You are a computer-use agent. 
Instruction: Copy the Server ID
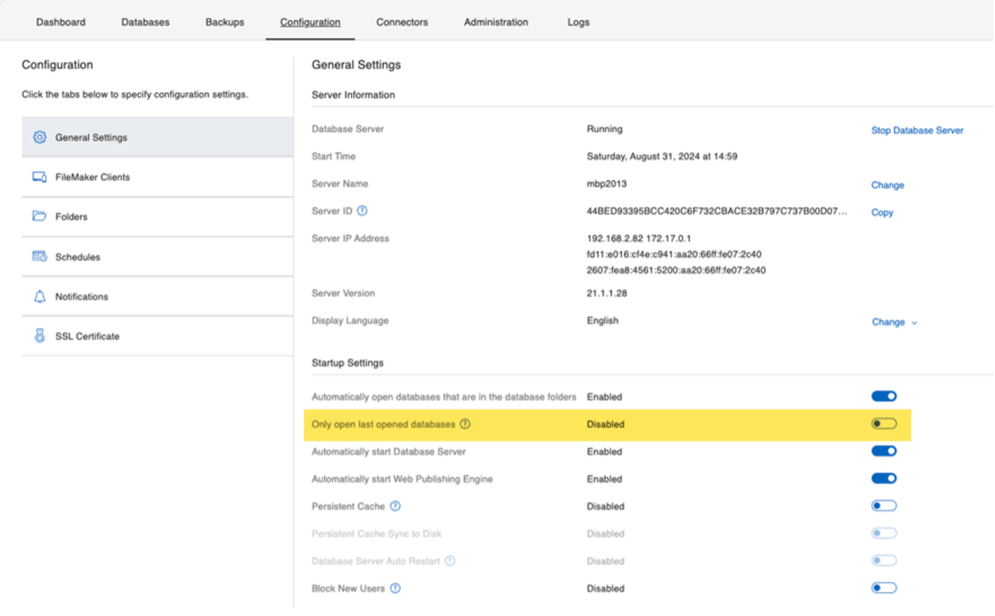pos(882,212)
